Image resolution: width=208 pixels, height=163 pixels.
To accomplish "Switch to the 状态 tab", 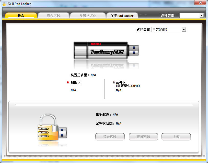I will coord(21,16).
